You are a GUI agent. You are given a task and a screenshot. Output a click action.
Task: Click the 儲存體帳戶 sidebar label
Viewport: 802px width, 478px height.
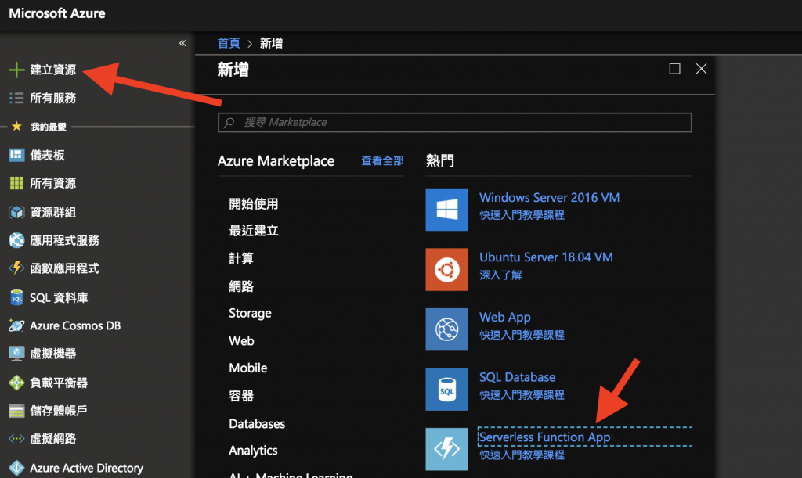point(58,411)
